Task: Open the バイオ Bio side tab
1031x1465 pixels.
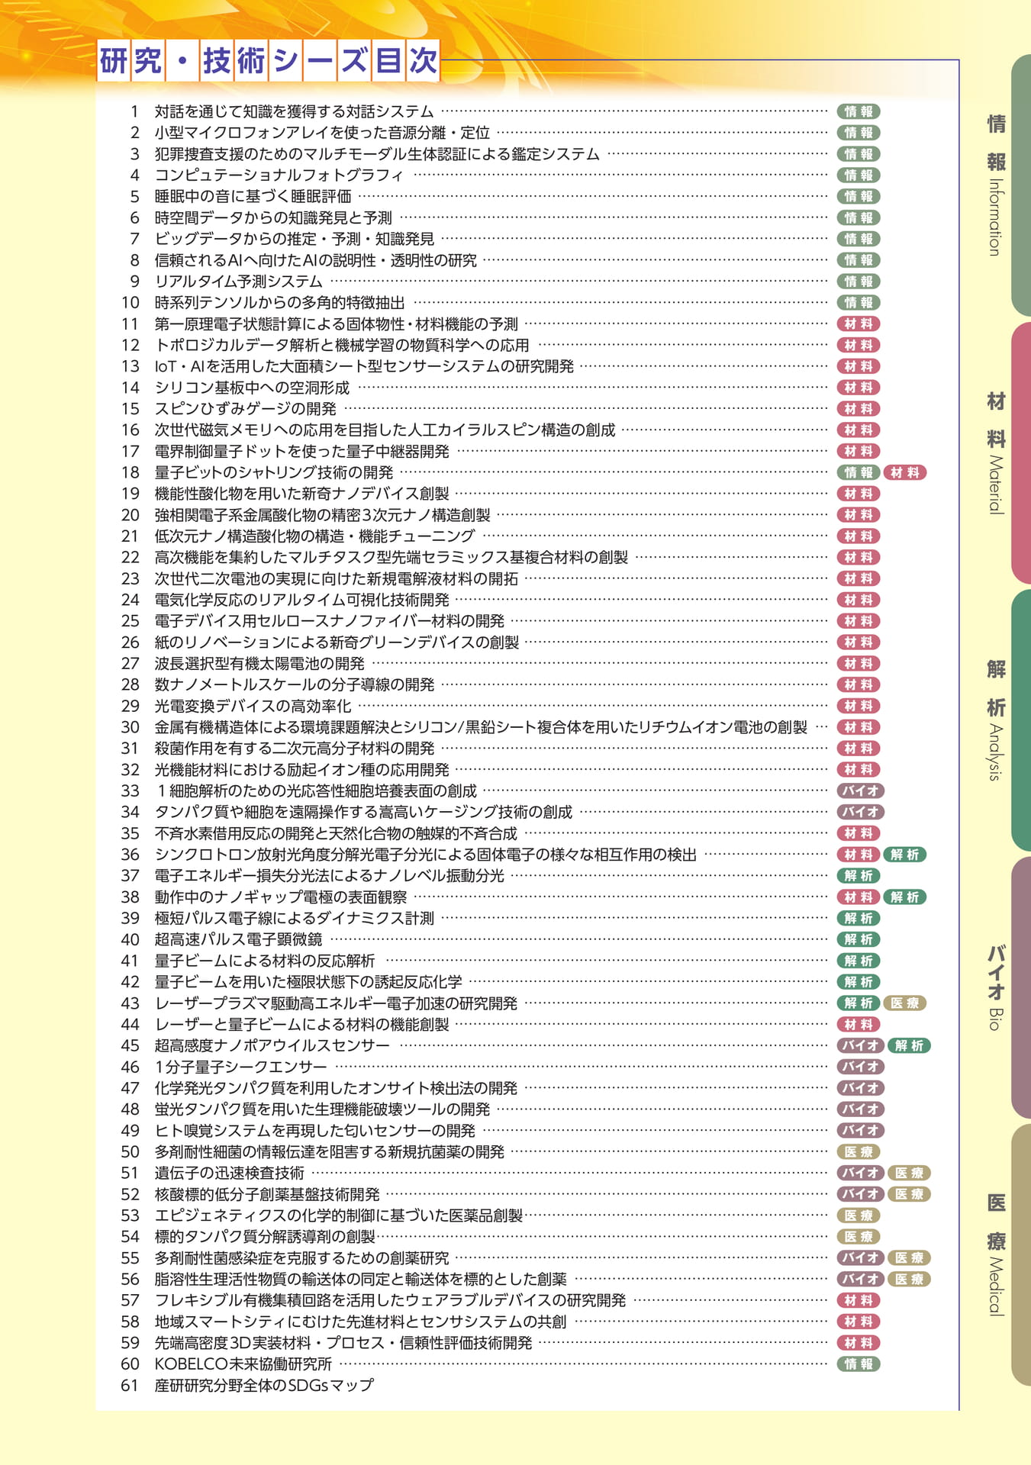Action: coord(1021,987)
